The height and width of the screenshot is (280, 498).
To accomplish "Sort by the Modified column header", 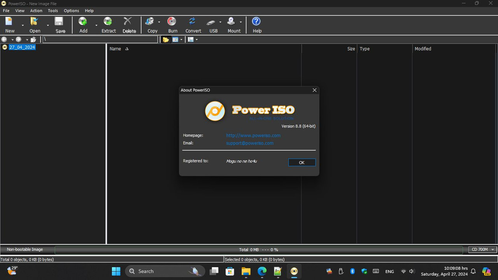I will (x=454, y=49).
